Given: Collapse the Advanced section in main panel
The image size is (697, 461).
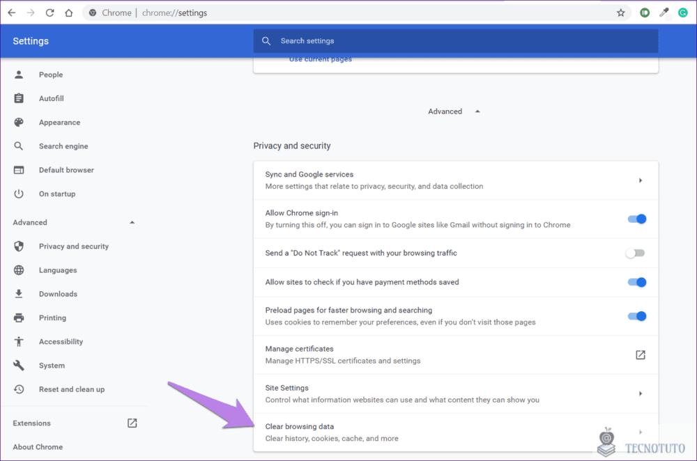Looking at the screenshot, I should click(x=477, y=111).
